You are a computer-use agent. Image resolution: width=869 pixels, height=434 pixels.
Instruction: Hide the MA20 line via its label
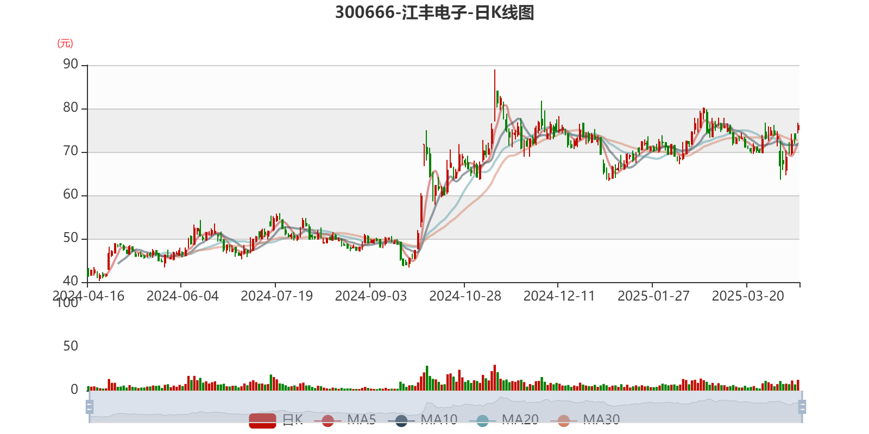pos(520,420)
